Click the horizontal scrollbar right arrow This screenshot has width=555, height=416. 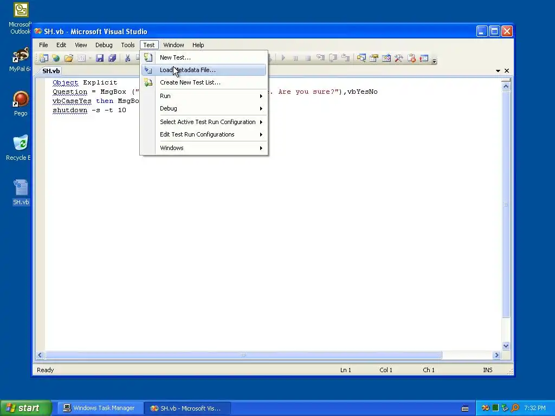pos(496,355)
